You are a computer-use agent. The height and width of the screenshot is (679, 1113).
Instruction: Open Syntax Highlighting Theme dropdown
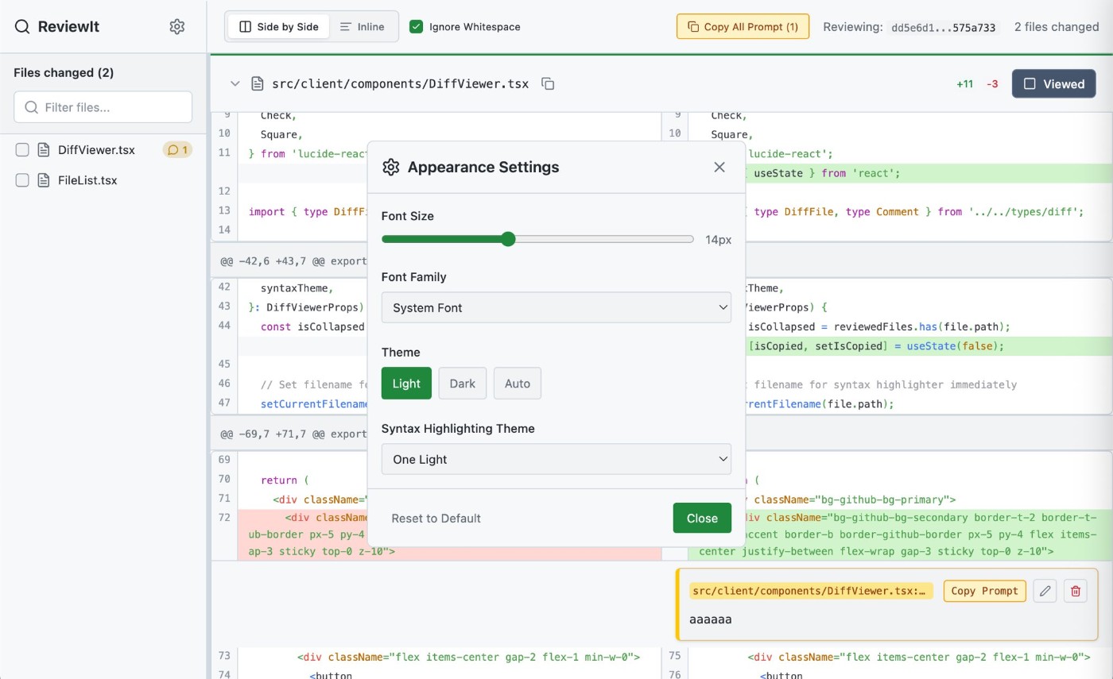click(556, 459)
